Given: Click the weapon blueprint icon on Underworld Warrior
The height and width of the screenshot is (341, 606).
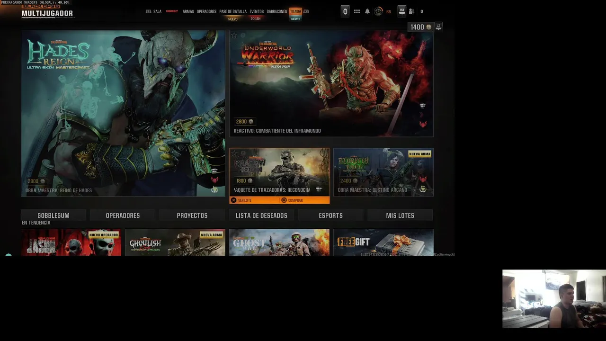Looking at the screenshot, I should pyautogui.click(x=423, y=106).
